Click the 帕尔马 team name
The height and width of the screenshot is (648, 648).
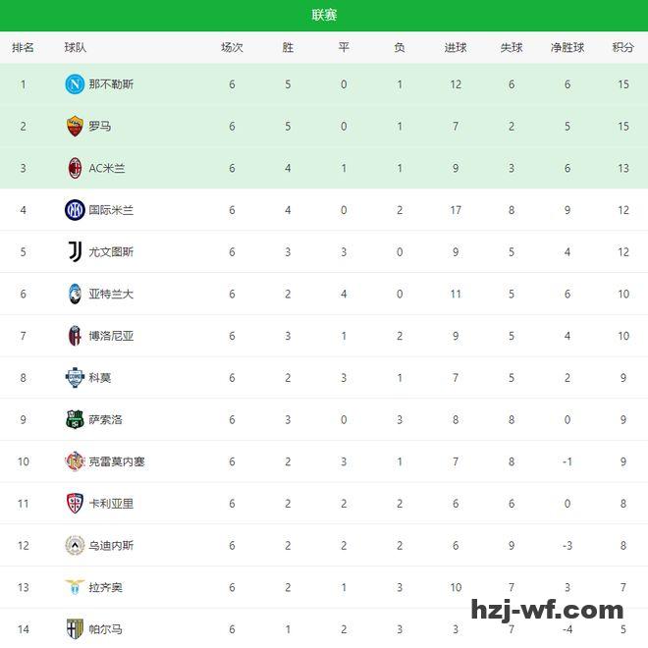coord(105,629)
